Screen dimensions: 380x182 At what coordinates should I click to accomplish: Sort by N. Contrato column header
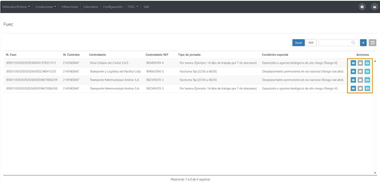(71, 55)
